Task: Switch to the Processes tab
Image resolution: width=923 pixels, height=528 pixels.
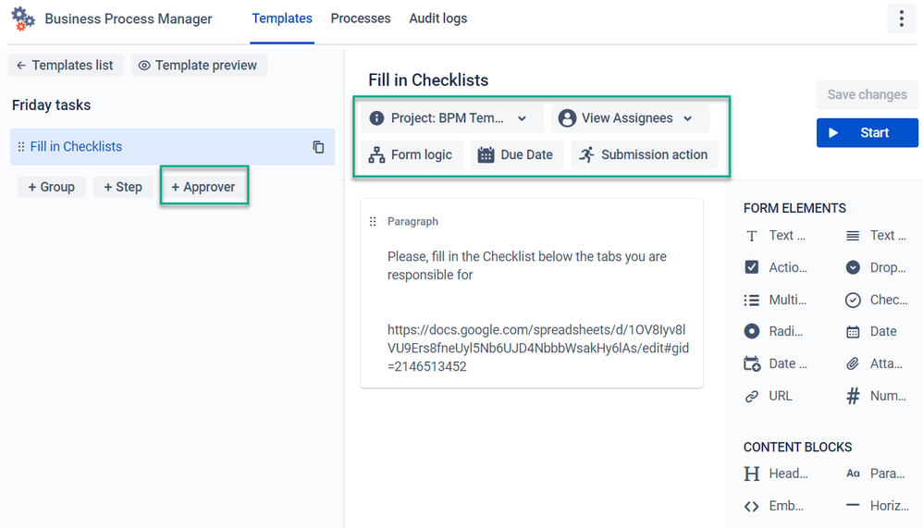Action: pos(361,18)
